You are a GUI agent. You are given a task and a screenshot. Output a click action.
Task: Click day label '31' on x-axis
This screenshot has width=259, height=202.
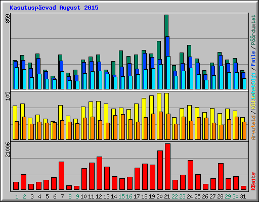tap(243, 196)
